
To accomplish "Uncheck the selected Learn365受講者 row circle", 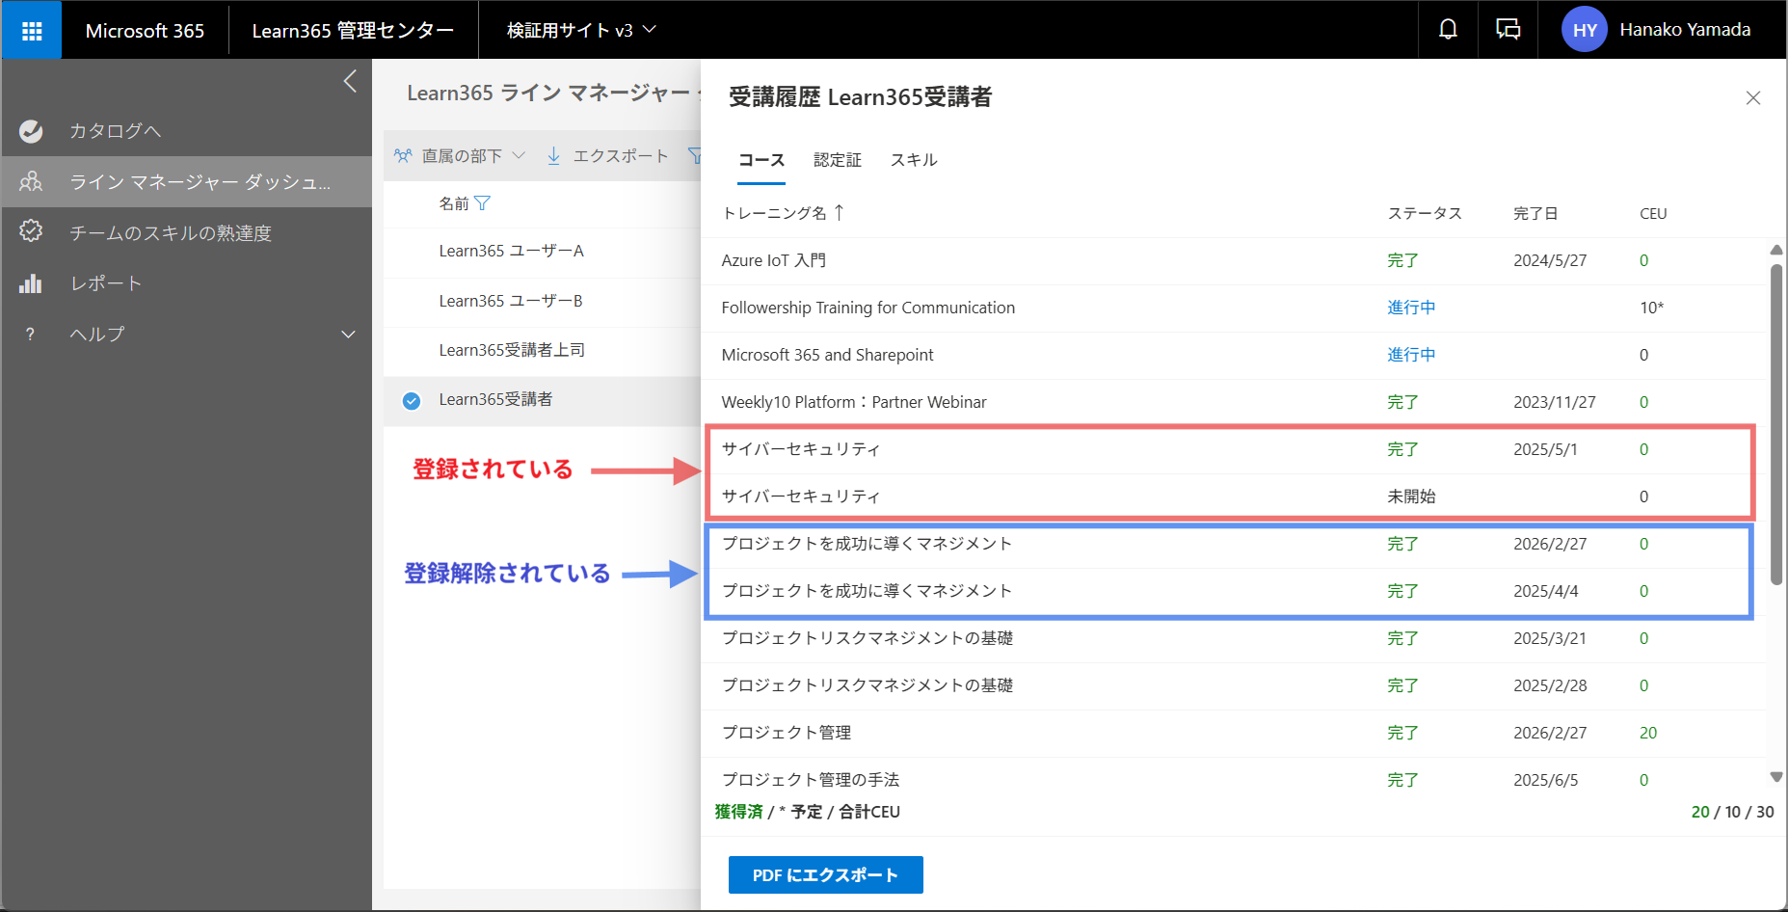I will 412,401.
